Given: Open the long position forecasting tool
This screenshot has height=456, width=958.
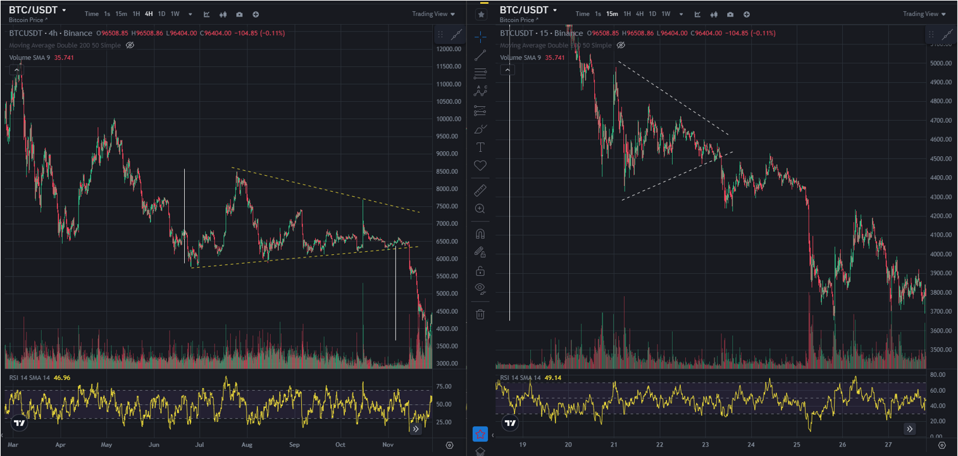Looking at the screenshot, I should (x=480, y=110).
